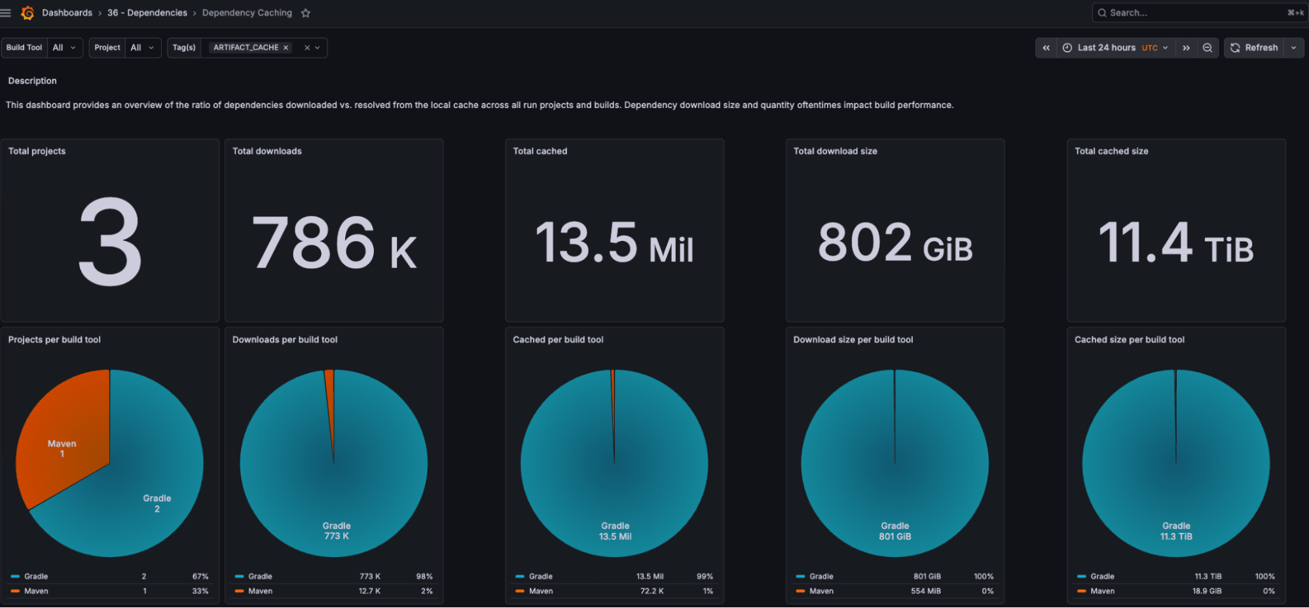Star the Dependency Caching dashboard
This screenshot has width=1309, height=608.
[305, 12]
